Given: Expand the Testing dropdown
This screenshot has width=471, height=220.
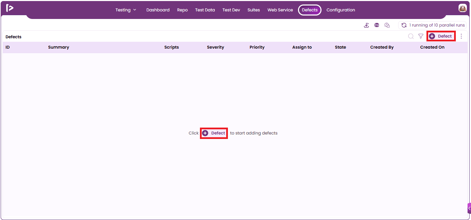Looking at the screenshot, I should (x=126, y=10).
